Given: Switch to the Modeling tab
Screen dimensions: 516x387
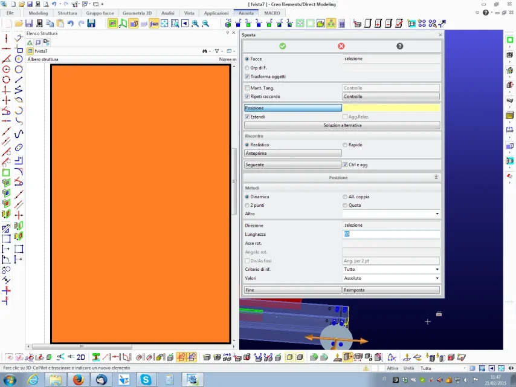Looking at the screenshot, I should (x=38, y=13).
